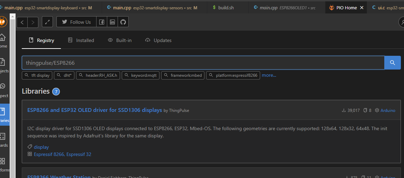
Task: Open the PlatformIO LinkedIn icon link
Action: point(112,22)
